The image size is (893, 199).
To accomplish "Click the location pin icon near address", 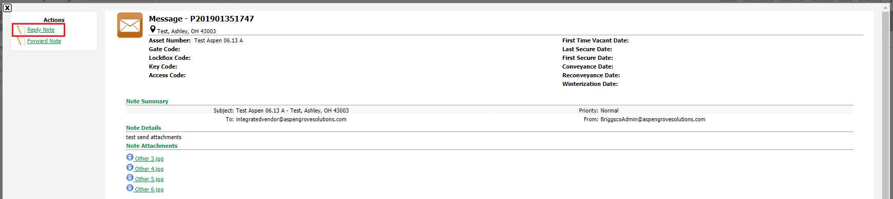I will 153,30.
